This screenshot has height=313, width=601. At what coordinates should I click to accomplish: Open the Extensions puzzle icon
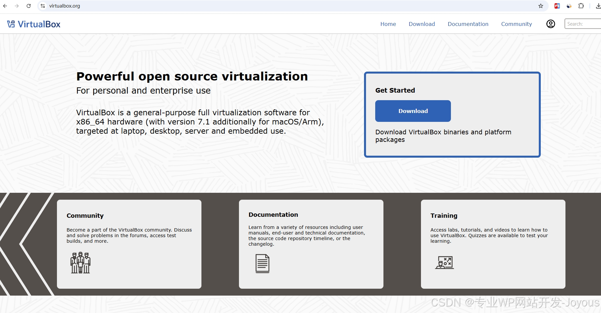click(581, 6)
